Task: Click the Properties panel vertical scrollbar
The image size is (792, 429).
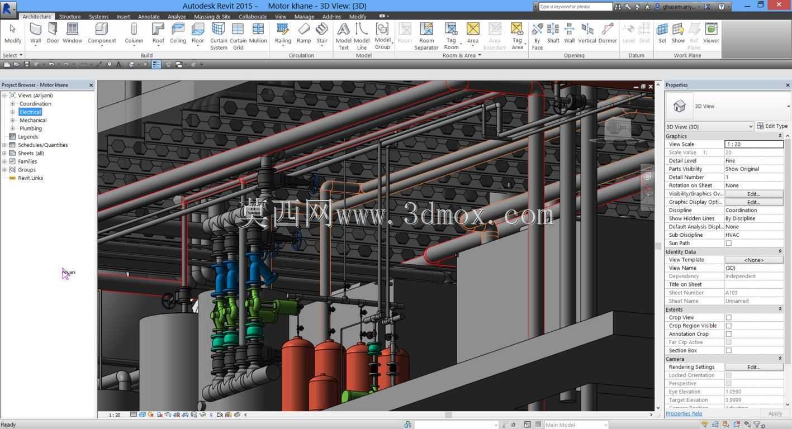Action: coord(788,270)
